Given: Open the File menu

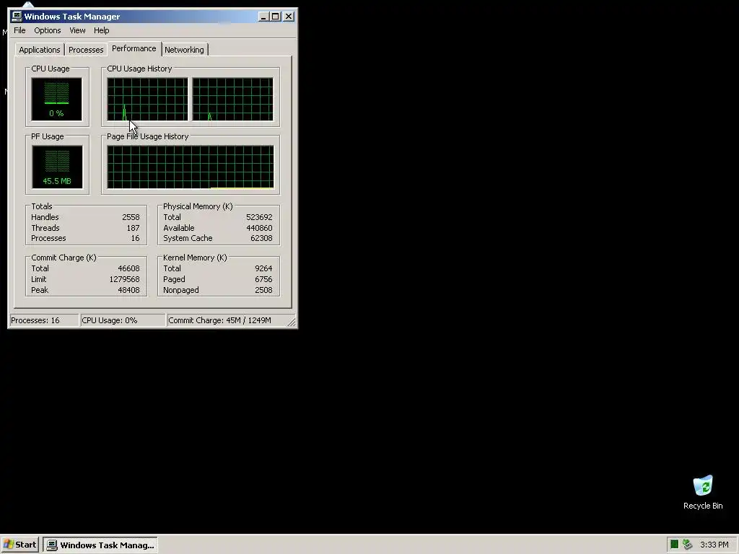Looking at the screenshot, I should [x=19, y=30].
